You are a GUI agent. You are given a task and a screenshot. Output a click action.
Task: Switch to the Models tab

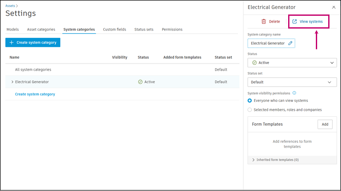click(x=13, y=29)
